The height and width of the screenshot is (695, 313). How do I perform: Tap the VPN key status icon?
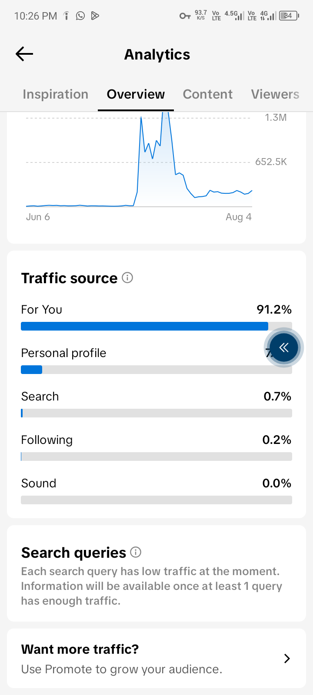click(185, 16)
